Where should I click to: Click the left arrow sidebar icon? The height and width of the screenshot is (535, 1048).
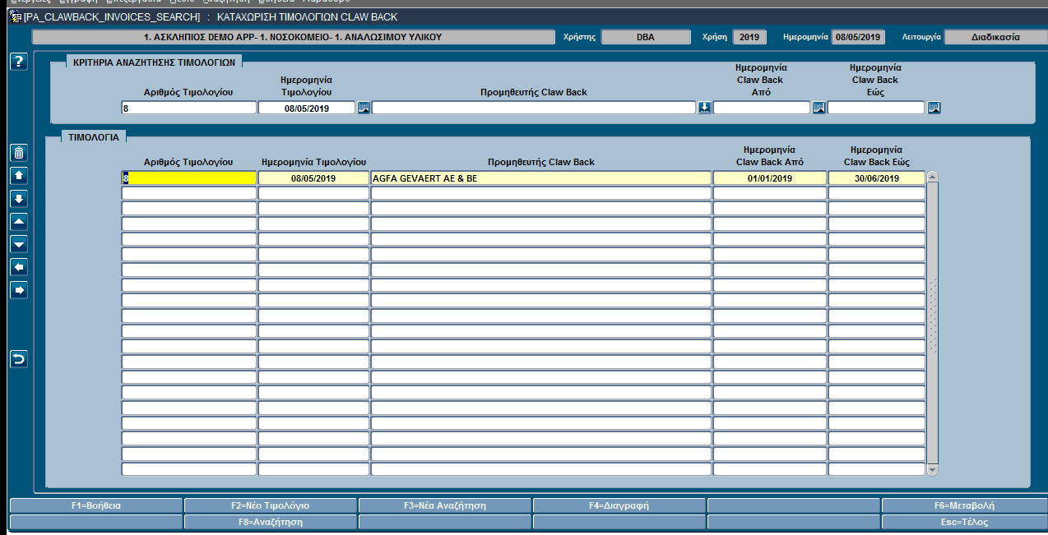(x=19, y=267)
